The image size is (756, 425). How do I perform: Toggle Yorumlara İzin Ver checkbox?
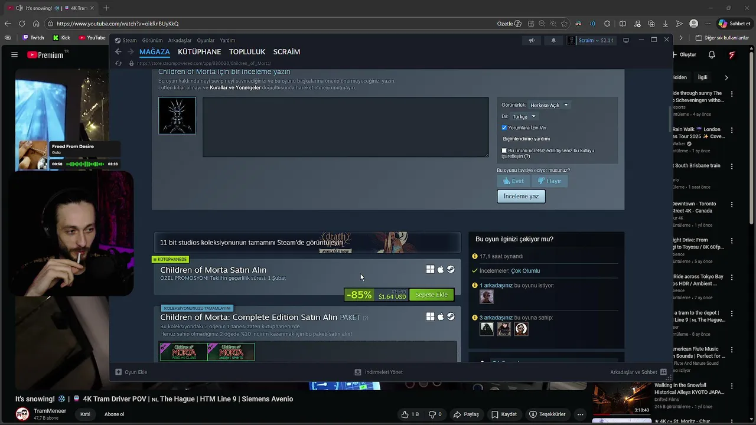click(x=504, y=127)
